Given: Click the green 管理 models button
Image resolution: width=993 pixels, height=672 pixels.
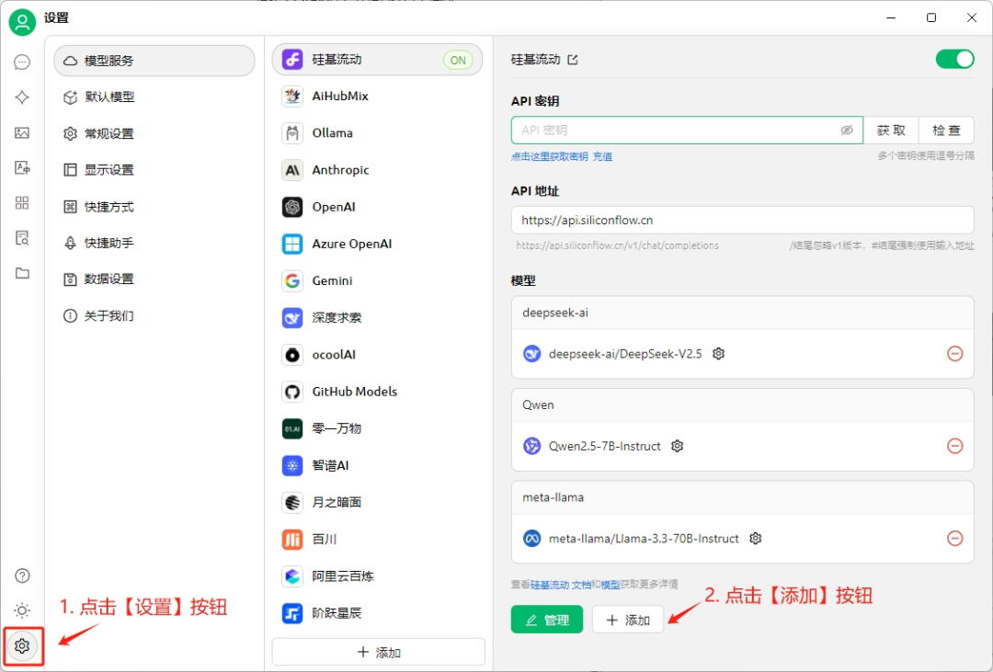Looking at the screenshot, I should (547, 620).
